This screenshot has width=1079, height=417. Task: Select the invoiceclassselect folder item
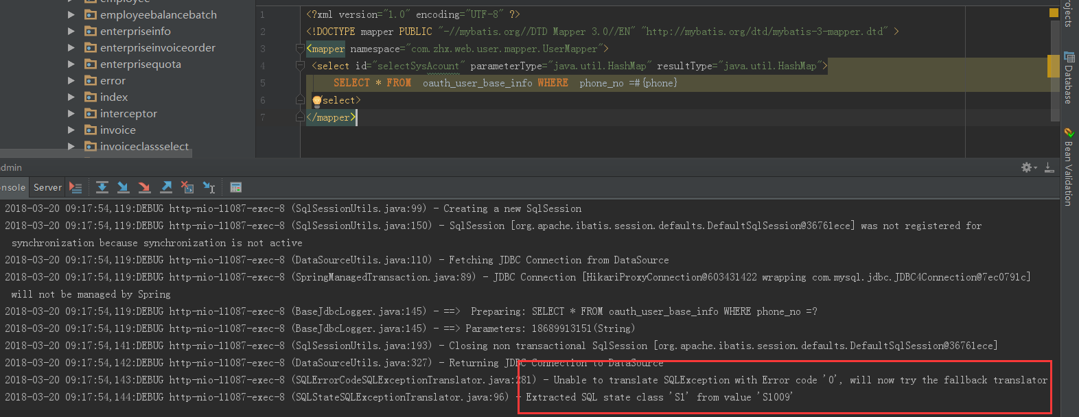[x=144, y=146]
